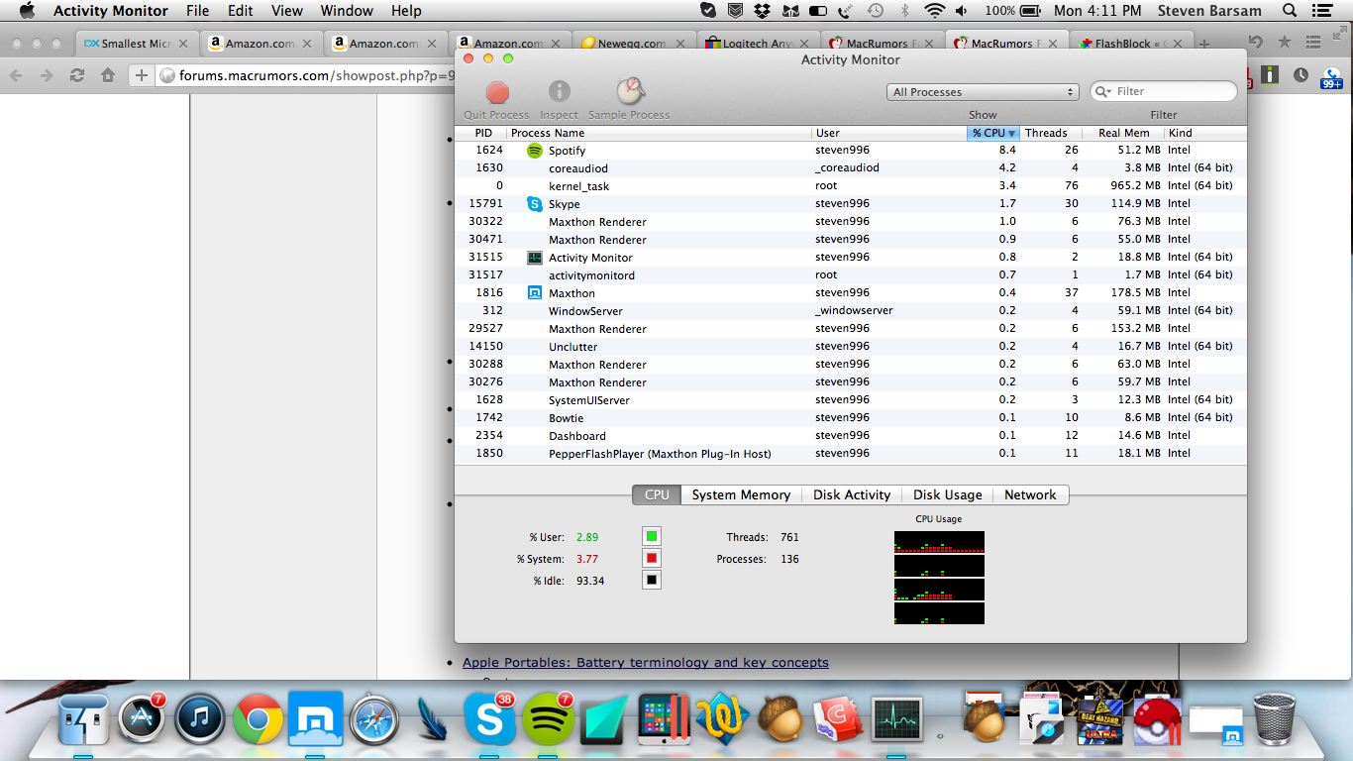Open the Apple menu
This screenshot has width=1353, height=761.
pos(27,11)
